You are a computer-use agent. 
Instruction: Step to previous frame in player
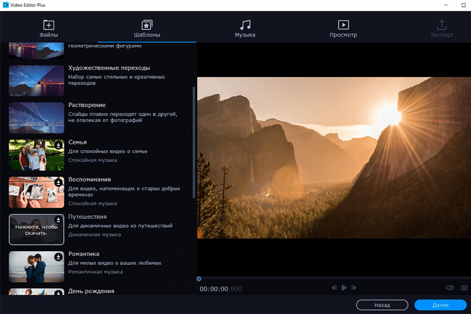point(334,288)
